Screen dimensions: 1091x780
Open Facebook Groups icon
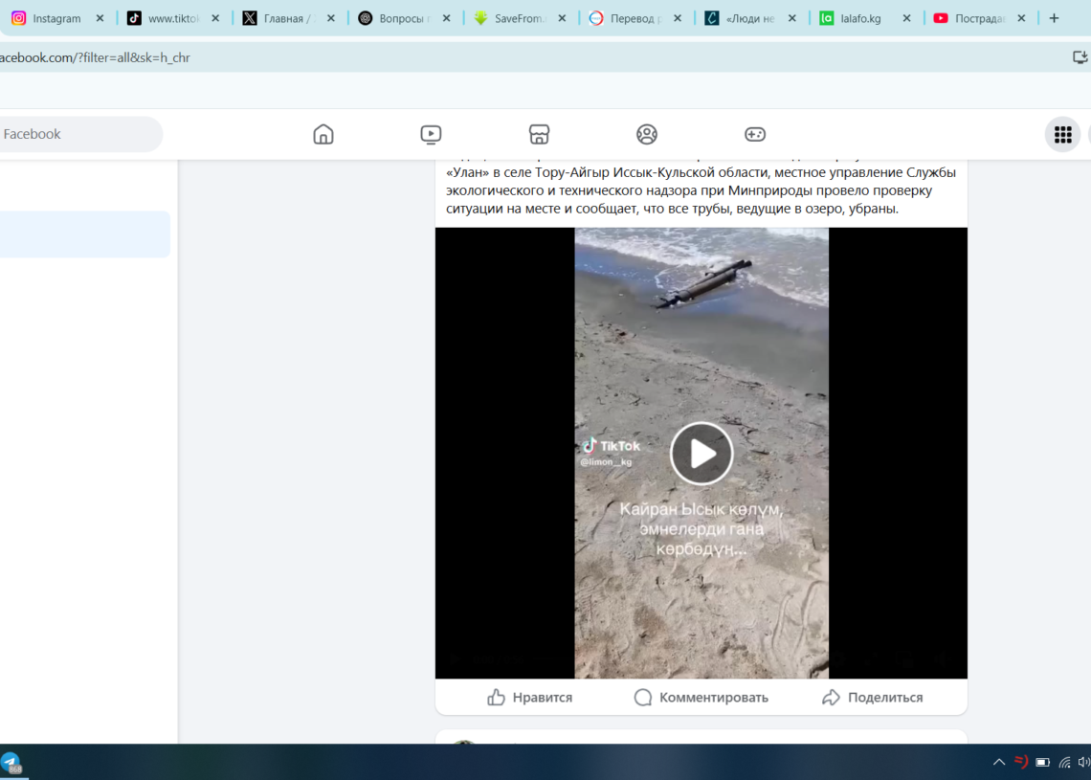click(647, 134)
